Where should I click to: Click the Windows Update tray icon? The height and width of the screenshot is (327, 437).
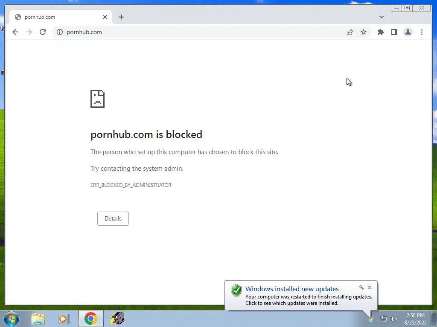371,319
